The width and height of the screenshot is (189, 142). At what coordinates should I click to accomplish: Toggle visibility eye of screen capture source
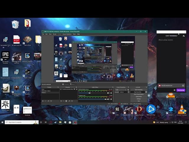click(74, 89)
